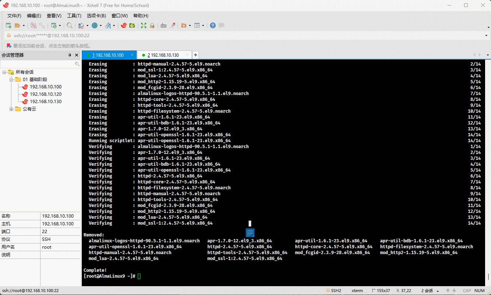The width and height of the screenshot is (491, 295).
Task: Expand the 2 会话 list in status bar
Action: pos(437,291)
